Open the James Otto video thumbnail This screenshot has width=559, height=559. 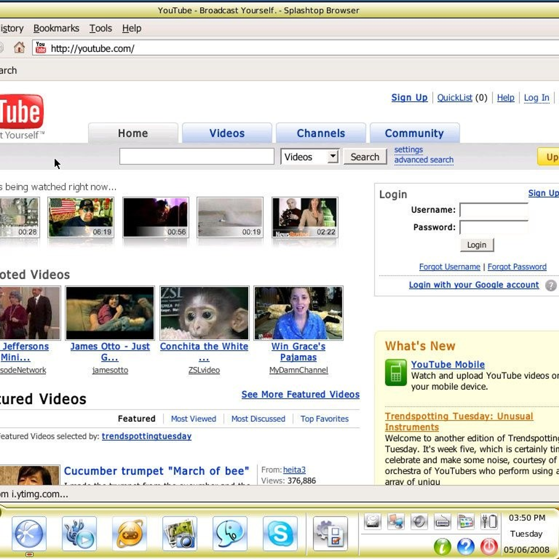coord(110,313)
